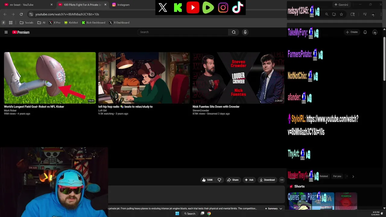386x217 pixels.
Task: Open the X Dashboard bookmark
Action: pyautogui.click(x=119, y=23)
